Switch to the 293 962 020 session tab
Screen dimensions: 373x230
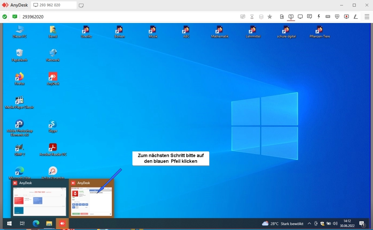(x=54, y=5)
